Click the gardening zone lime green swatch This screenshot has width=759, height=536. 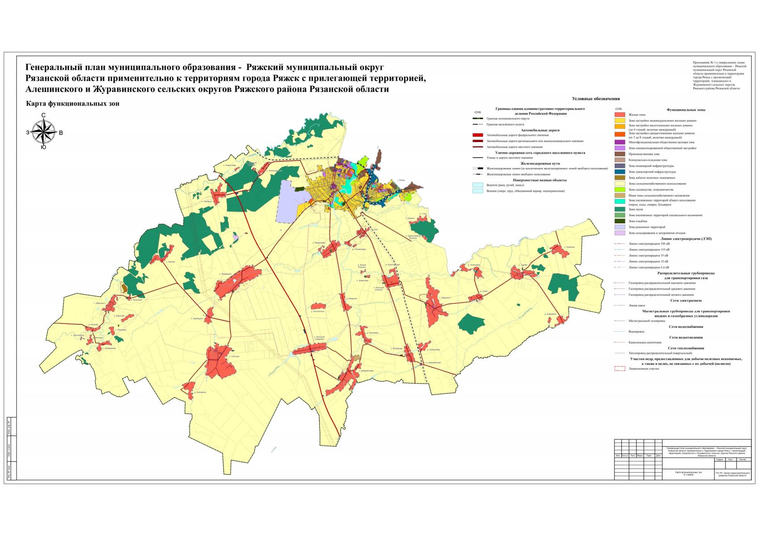[620, 189]
